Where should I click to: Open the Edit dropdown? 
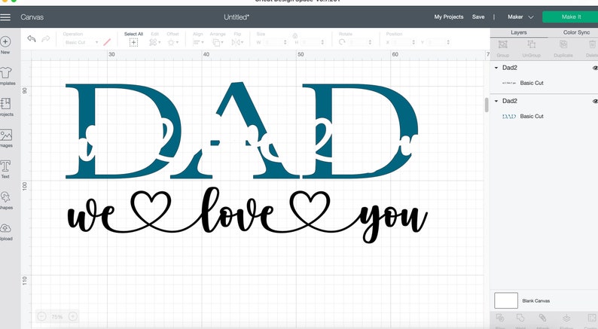click(155, 42)
